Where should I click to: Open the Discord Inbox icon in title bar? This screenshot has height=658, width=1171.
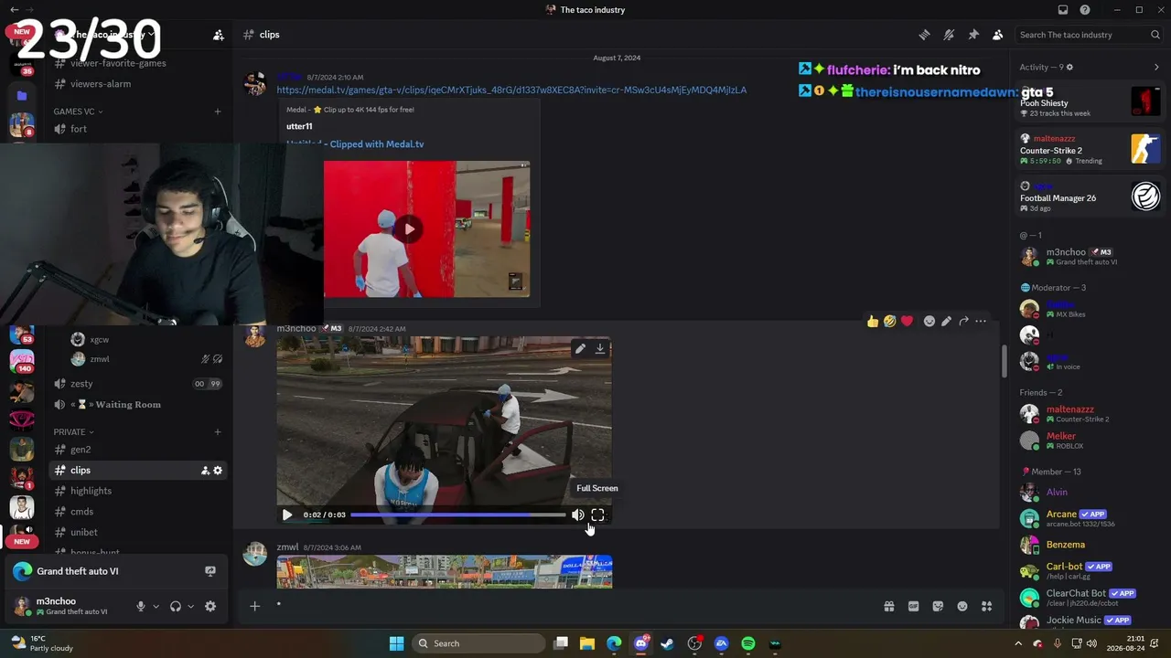(x=1063, y=10)
